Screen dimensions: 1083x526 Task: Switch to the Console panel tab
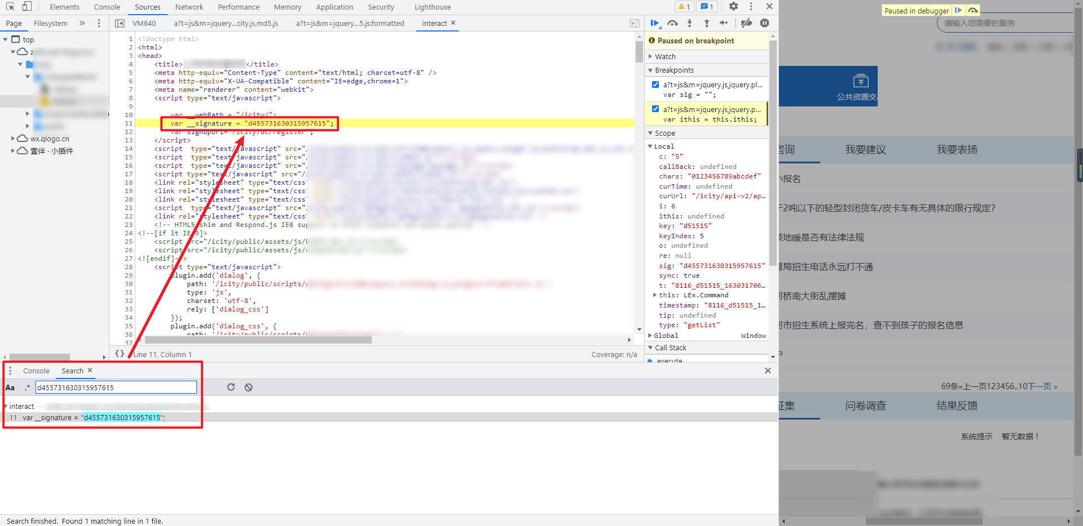pos(107,7)
